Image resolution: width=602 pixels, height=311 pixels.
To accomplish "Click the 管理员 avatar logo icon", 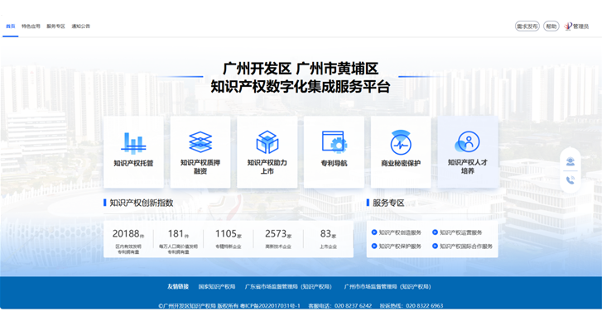I will [x=568, y=26].
